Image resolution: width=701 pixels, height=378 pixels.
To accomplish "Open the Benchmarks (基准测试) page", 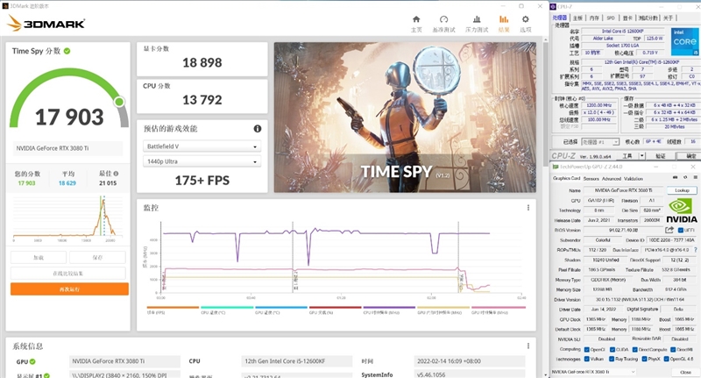I will pyautogui.click(x=443, y=24).
